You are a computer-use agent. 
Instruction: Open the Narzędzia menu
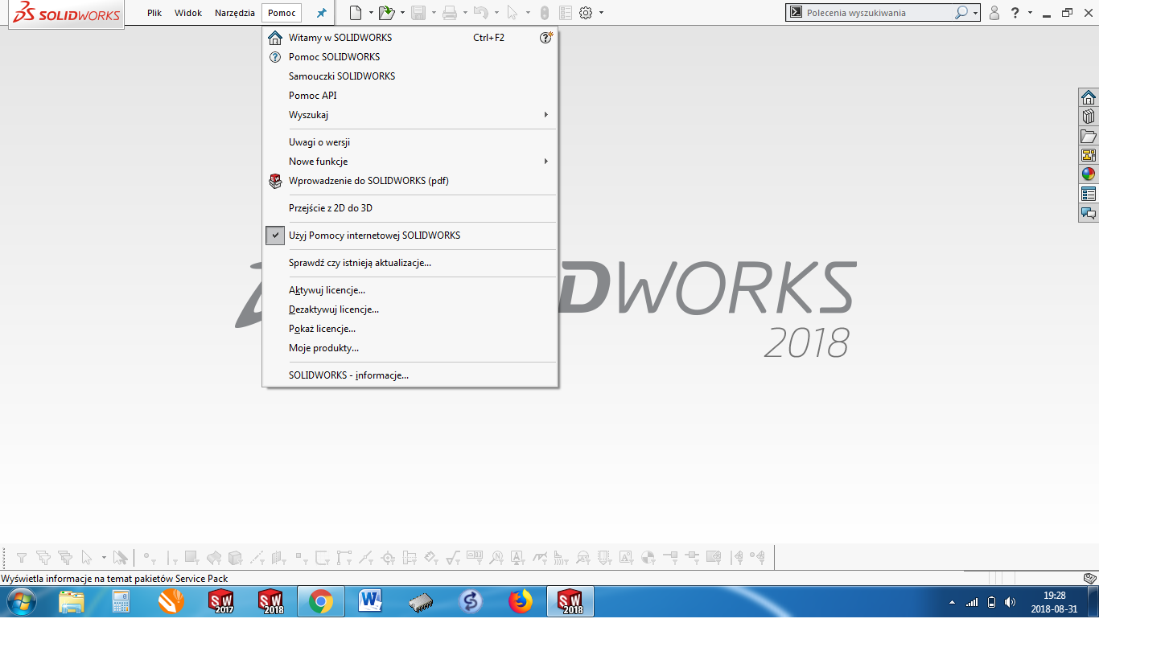tap(235, 13)
